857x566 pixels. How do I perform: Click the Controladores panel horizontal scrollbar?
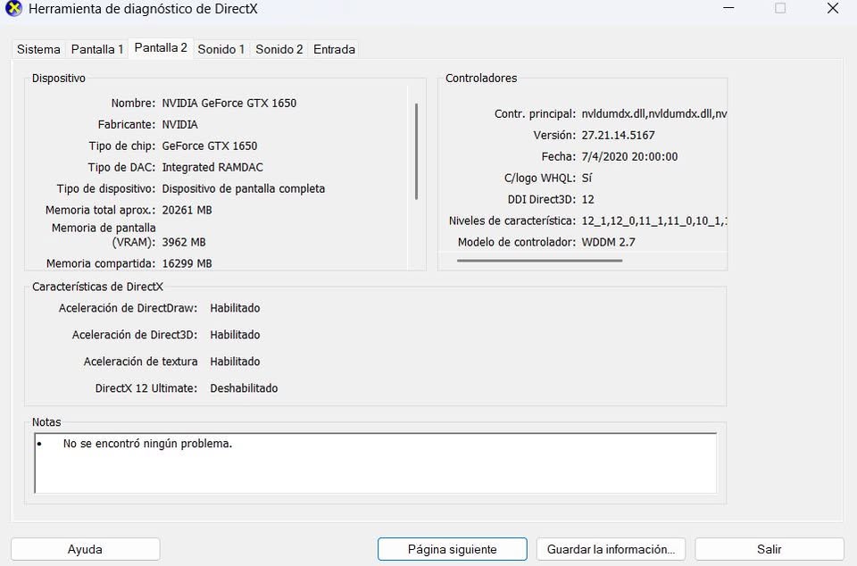tap(539, 261)
